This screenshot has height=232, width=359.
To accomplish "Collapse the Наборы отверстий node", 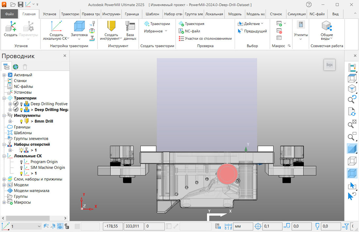I will click(x=4, y=144).
